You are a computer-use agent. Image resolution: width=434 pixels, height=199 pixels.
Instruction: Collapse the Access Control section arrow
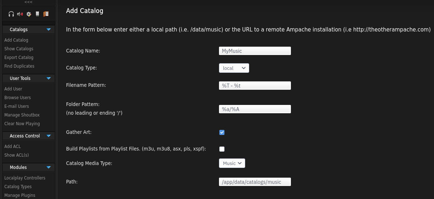[49, 136]
